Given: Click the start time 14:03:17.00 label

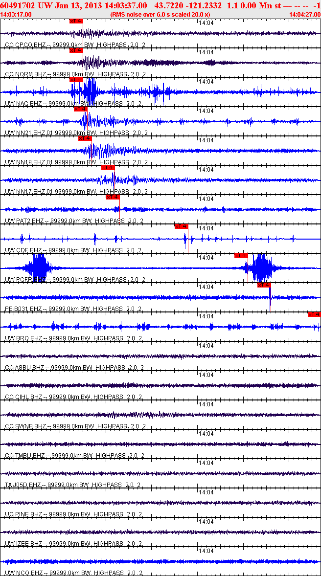Looking at the screenshot, I should tap(16, 15).
